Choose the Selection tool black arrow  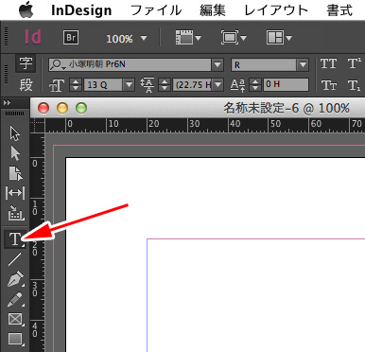pyautogui.click(x=15, y=133)
